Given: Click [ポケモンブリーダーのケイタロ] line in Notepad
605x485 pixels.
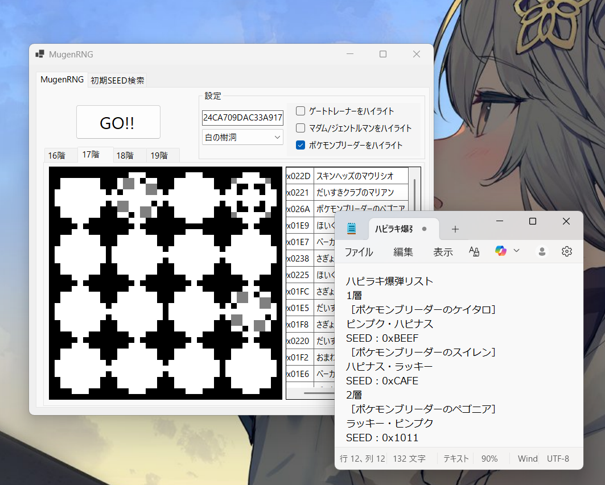Looking at the screenshot, I should [x=423, y=309].
